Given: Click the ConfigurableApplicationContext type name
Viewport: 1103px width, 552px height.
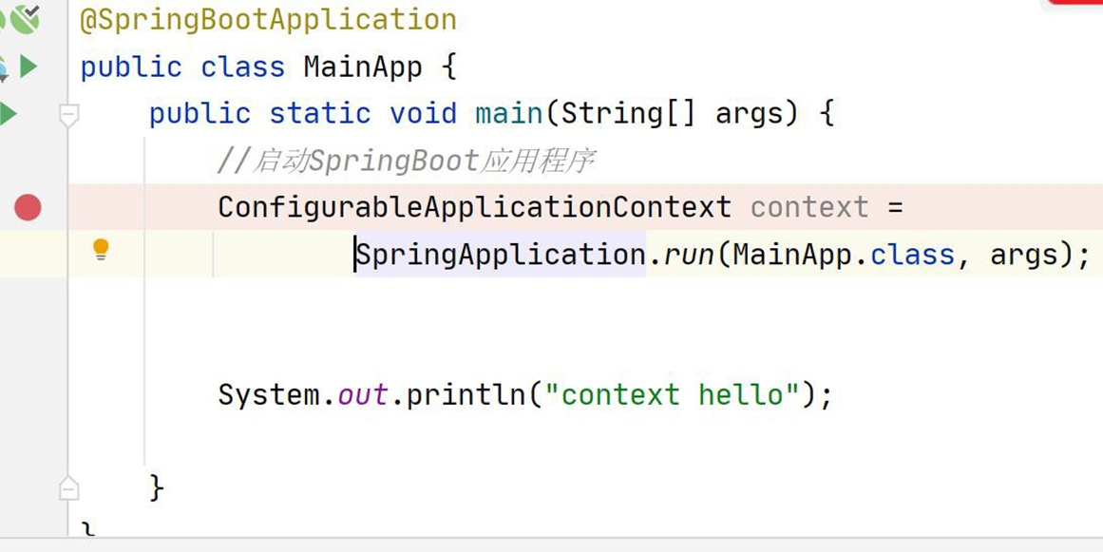Looking at the screenshot, I should [474, 207].
